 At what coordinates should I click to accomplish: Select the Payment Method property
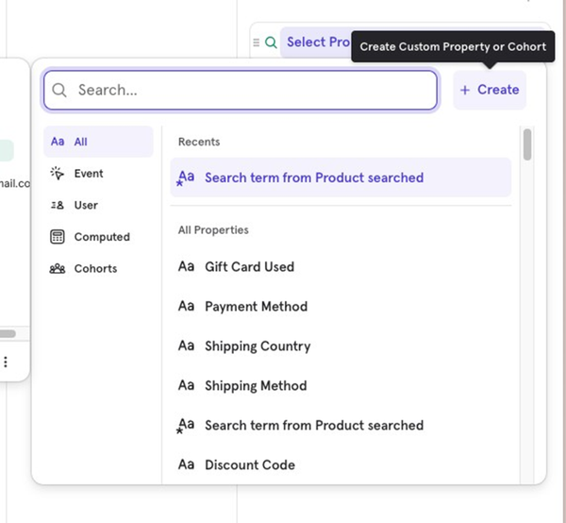coord(256,307)
